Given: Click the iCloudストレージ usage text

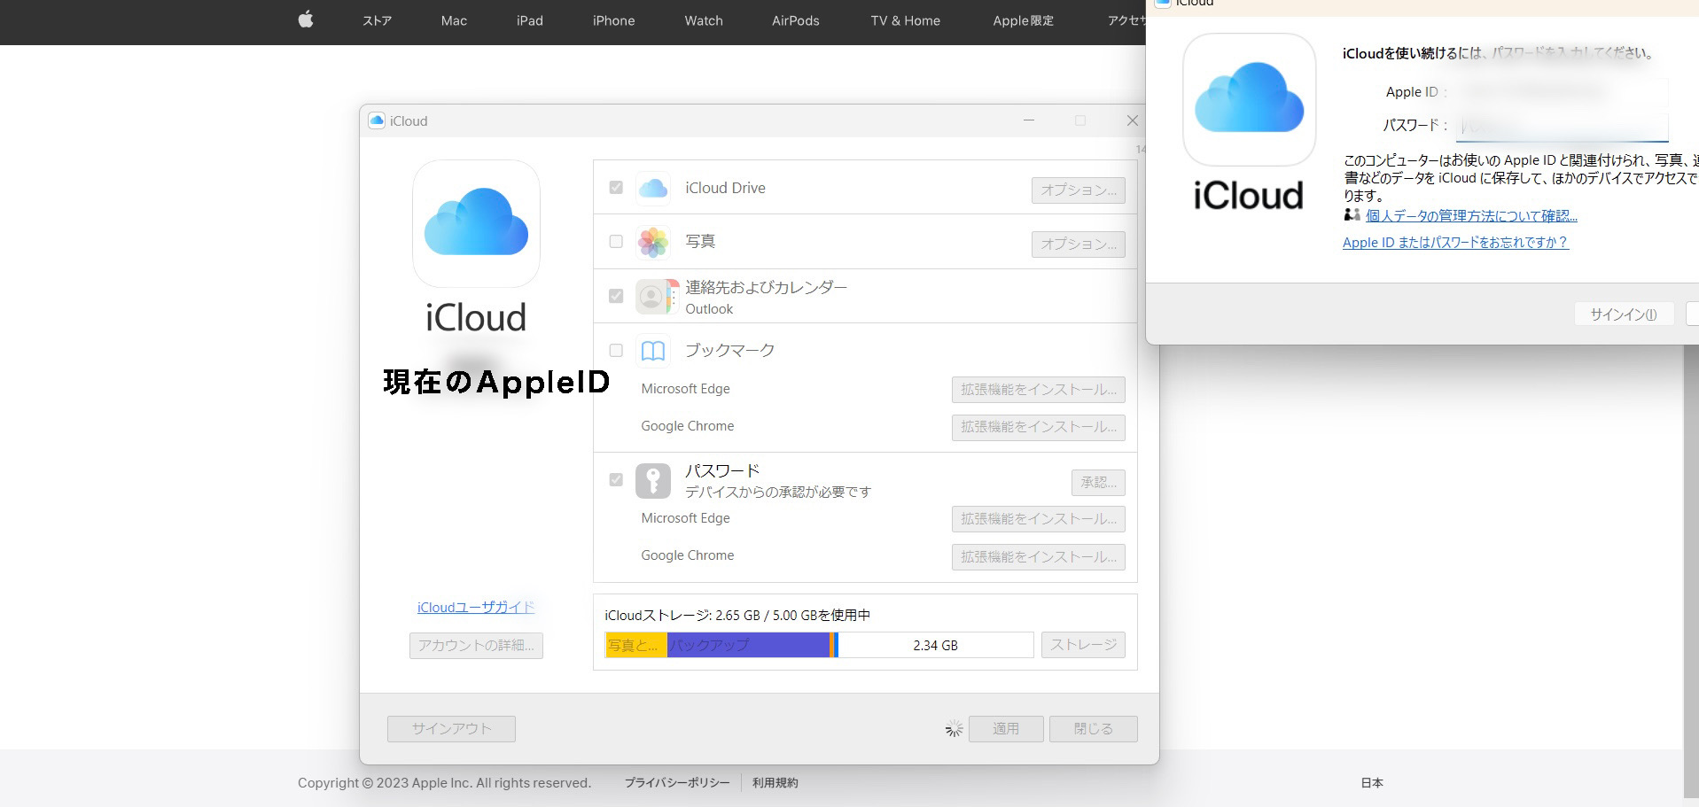Looking at the screenshot, I should coord(737,616).
